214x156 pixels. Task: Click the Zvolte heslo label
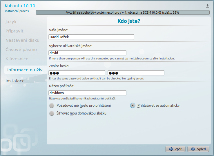pyautogui.click(x=59, y=66)
